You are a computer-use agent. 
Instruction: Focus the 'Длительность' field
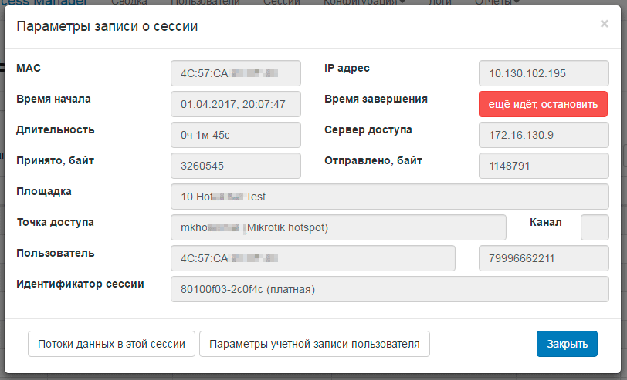pyautogui.click(x=236, y=135)
